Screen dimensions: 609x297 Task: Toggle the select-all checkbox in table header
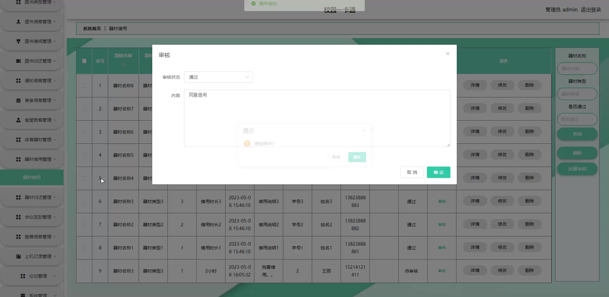tap(84, 61)
